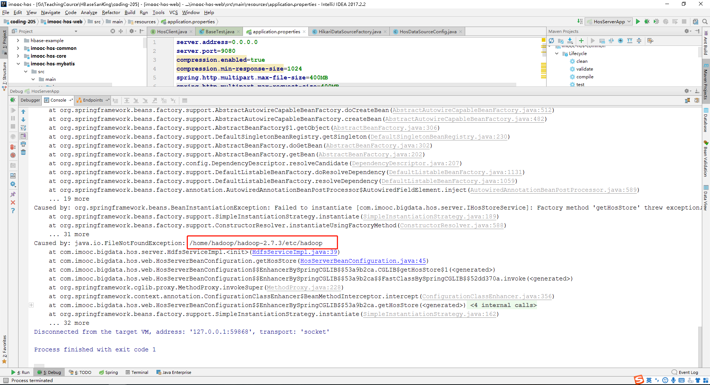
Task: Open Event Log button
Action: coord(685,372)
